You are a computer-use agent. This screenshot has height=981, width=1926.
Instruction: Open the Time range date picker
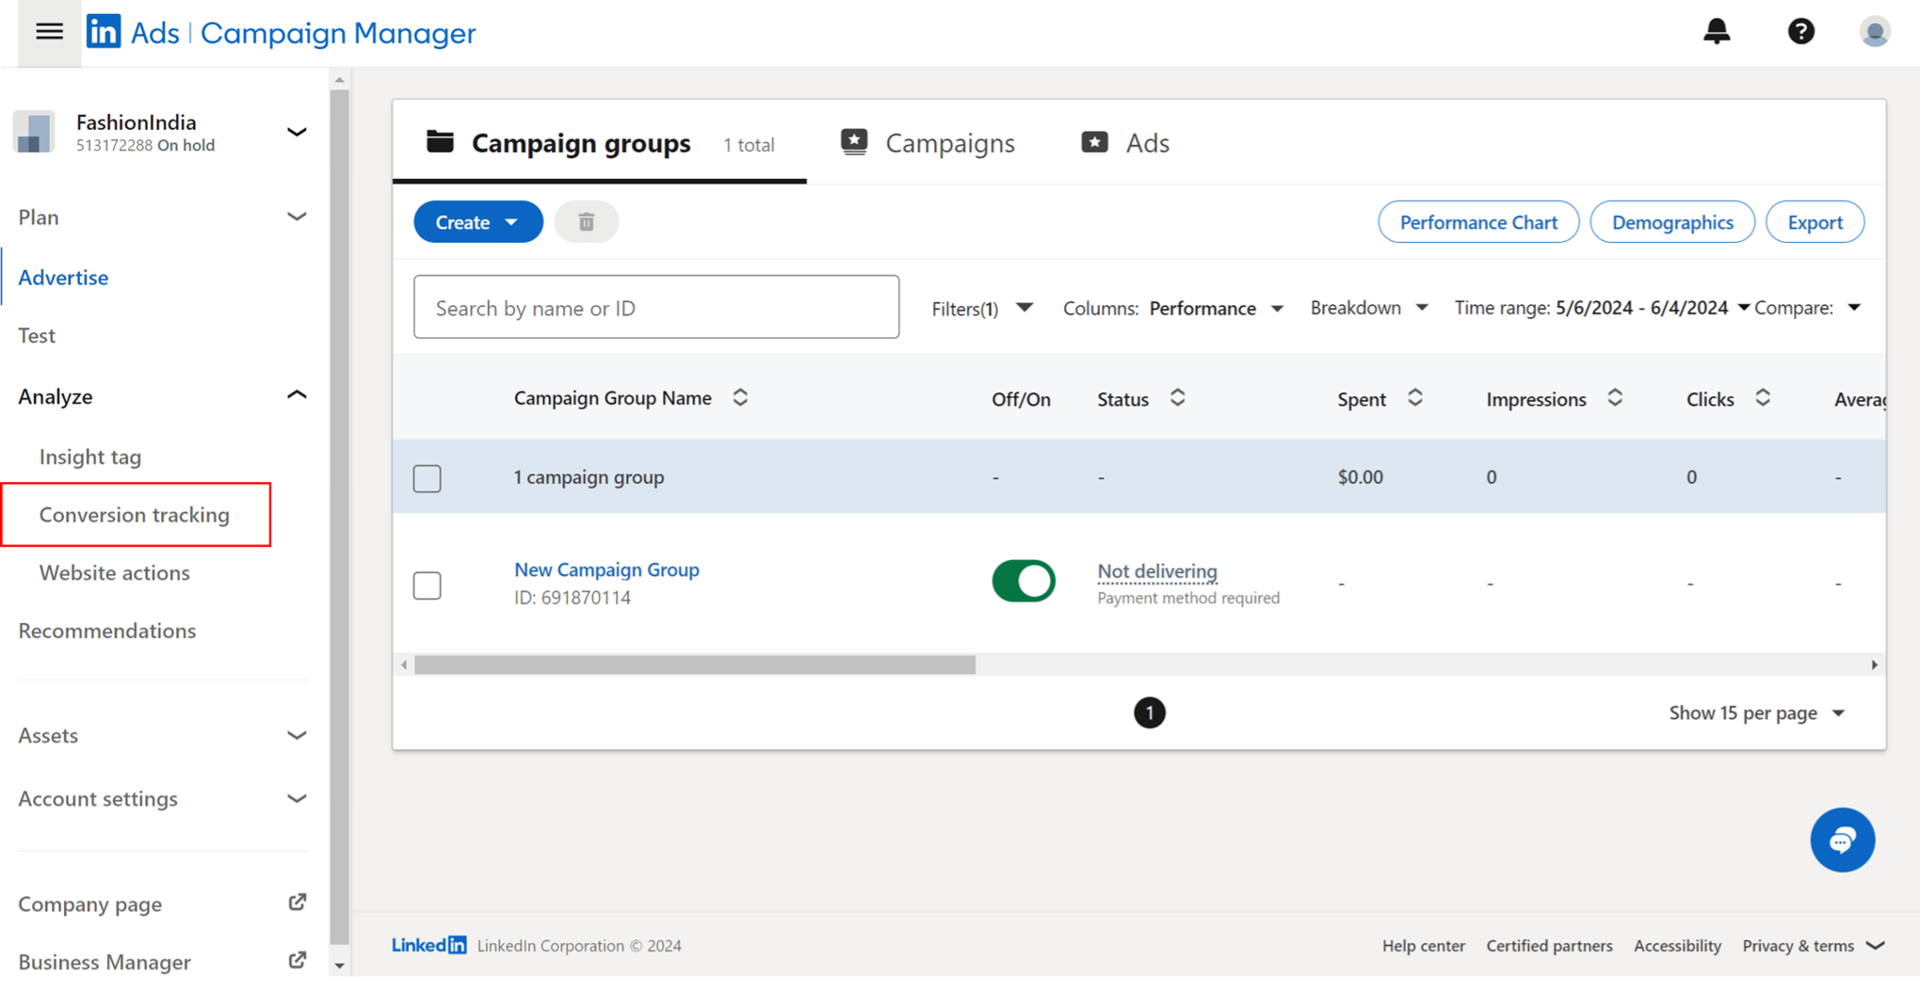1602,308
